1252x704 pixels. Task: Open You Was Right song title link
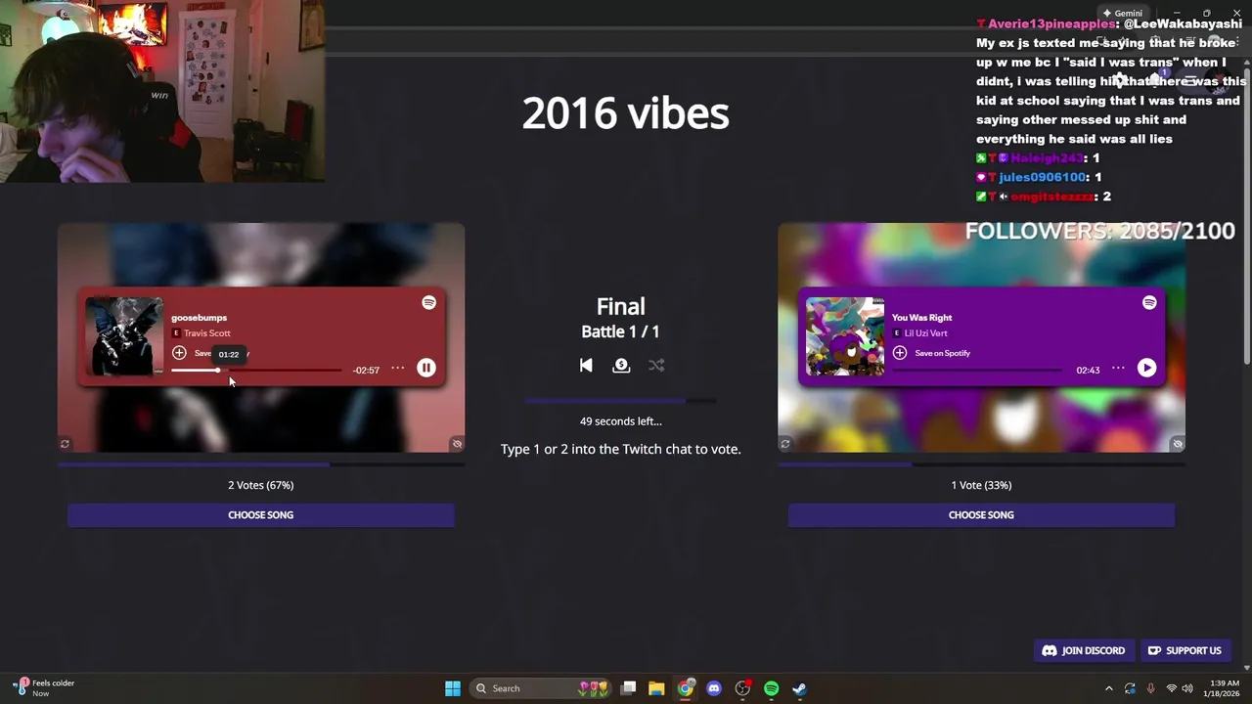point(921,318)
